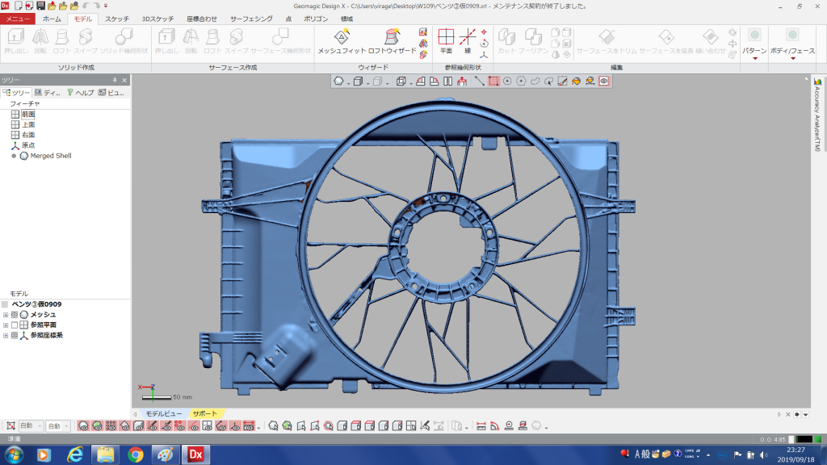Open the ポリゴン ribbon tab

click(316, 18)
